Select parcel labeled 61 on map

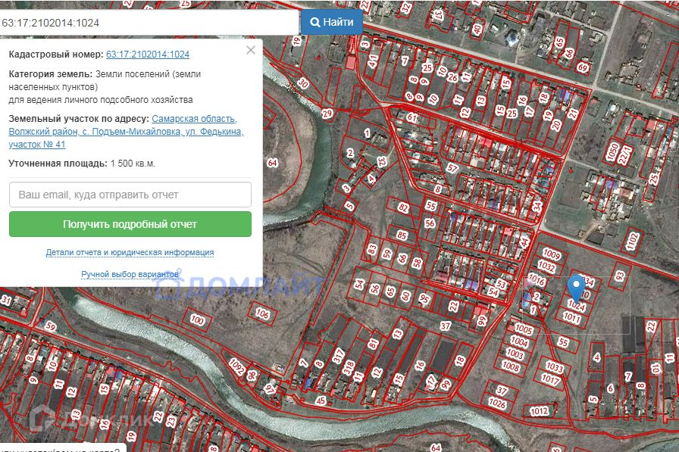411,117
